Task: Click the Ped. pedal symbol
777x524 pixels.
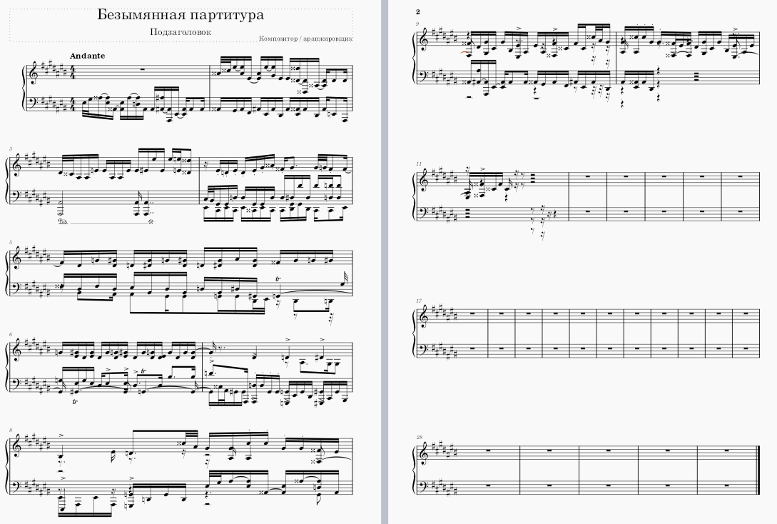Action: coord(63,221)
